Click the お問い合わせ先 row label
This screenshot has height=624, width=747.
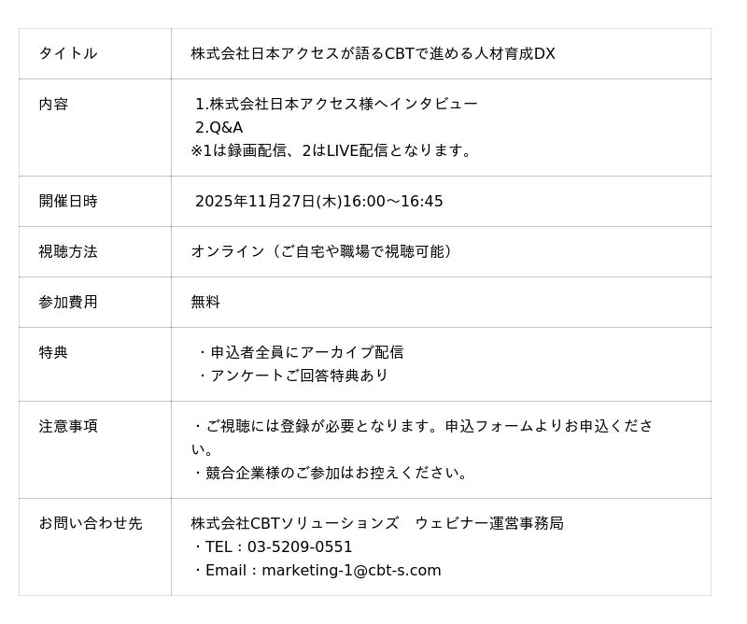pyautogui.click(x=90, y=523)
